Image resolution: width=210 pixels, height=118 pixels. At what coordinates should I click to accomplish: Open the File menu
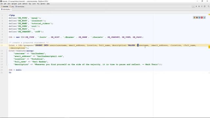click(x=2, y=4)
